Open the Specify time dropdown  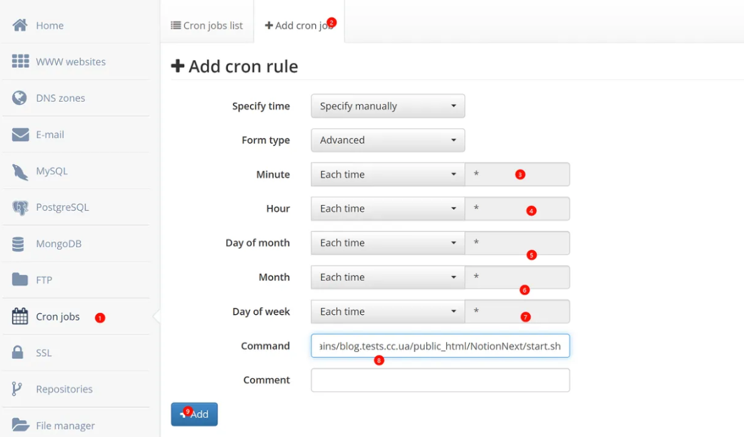[x=387, y=106]
